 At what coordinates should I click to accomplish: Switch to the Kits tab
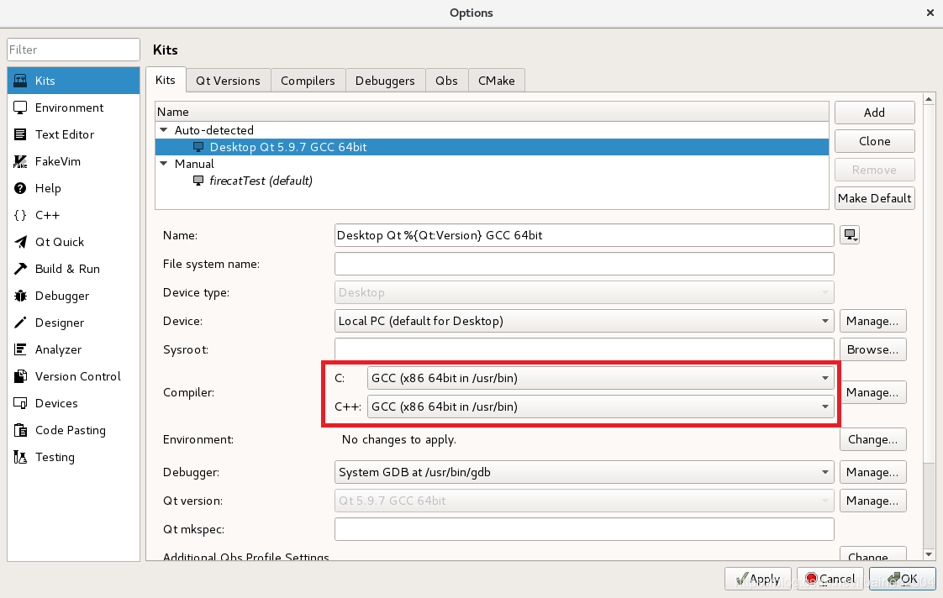tap(166, 80)
